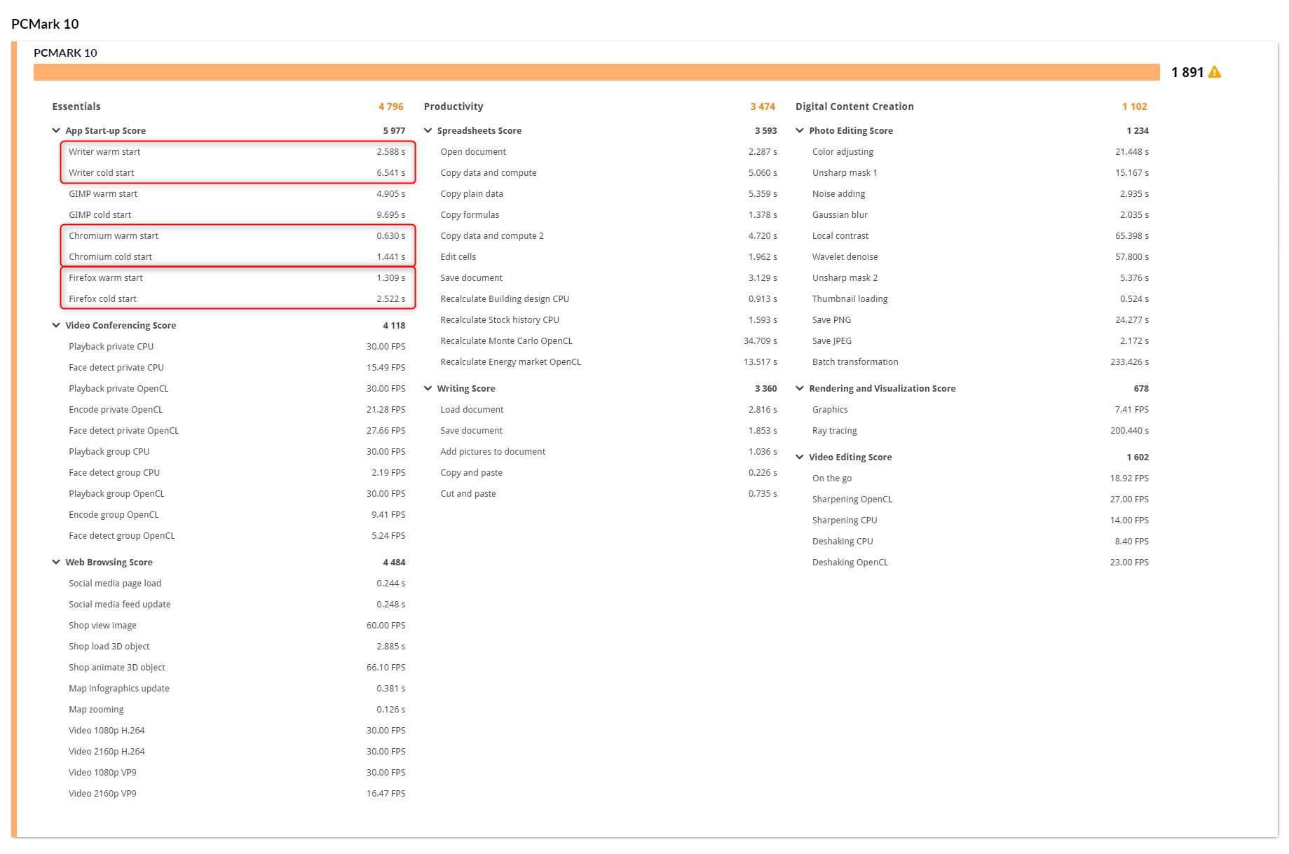The width and height of the screenshot is (1289, 854).
Task: Click the overall score 1 891
Action: coord(1187,71)
